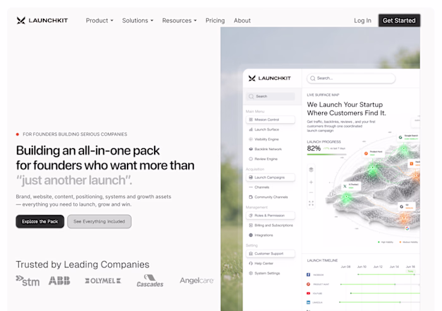Click the LAUNCH TIMELINE heading
442x311 pixels.
click(322, 261)
